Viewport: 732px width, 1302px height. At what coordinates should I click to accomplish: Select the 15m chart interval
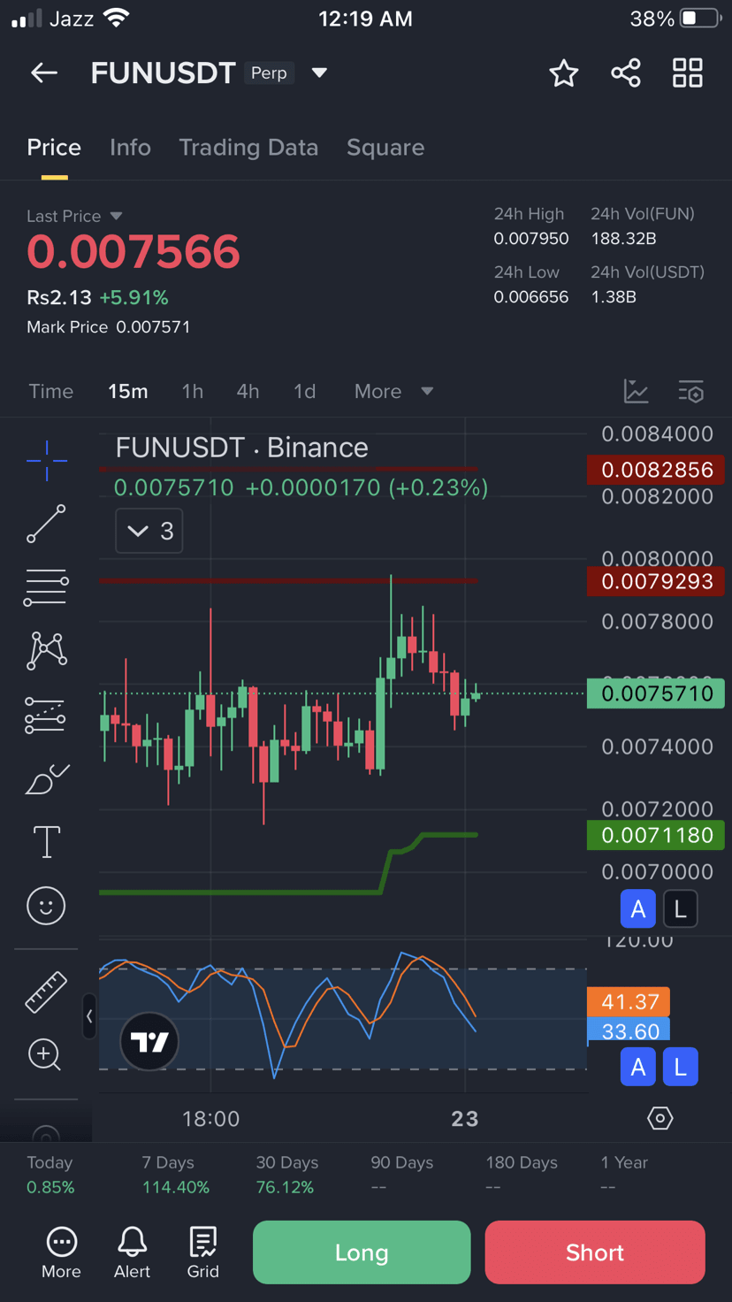[128, 391]
